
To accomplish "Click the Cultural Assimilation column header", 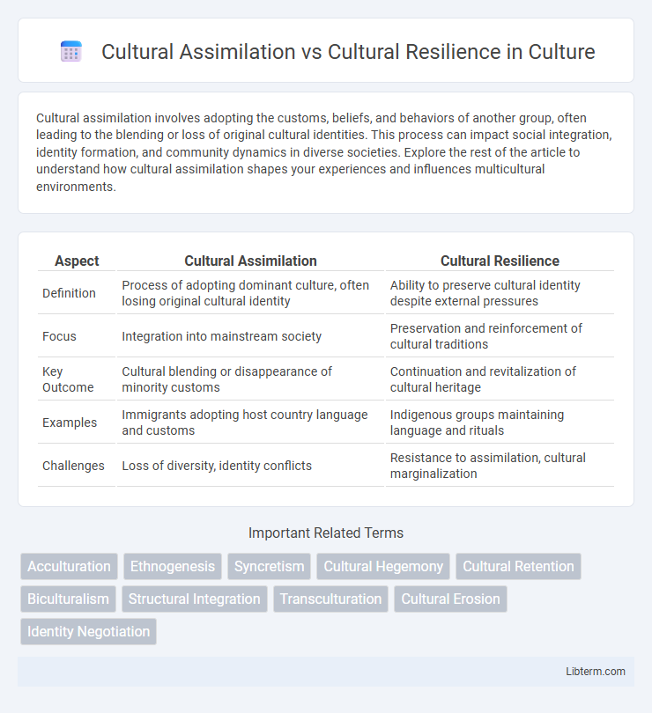I will click(250, 261).
